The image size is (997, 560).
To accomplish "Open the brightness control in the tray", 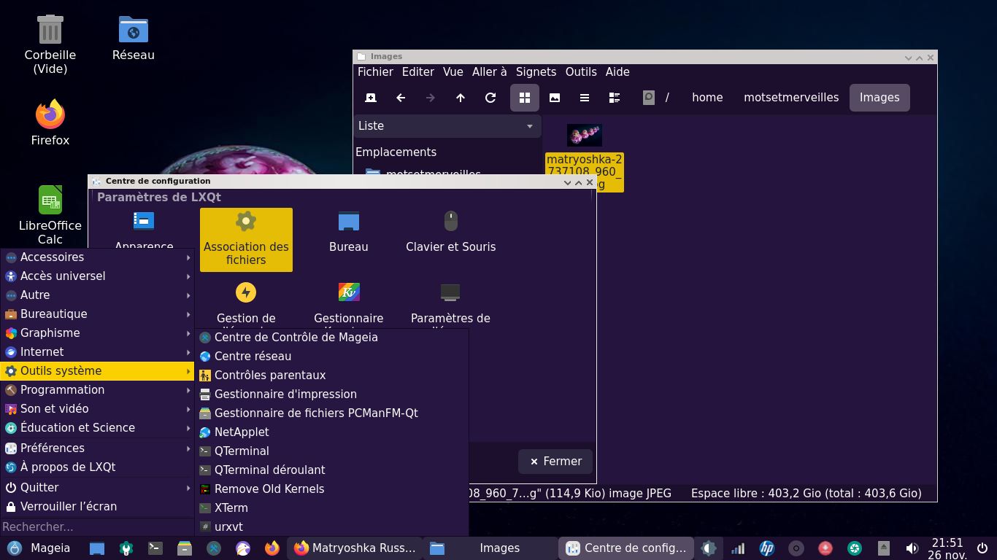I will coord(709,548).
